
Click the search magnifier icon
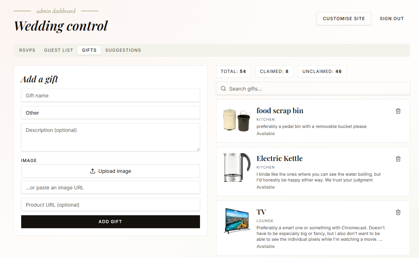coord(223,88)
